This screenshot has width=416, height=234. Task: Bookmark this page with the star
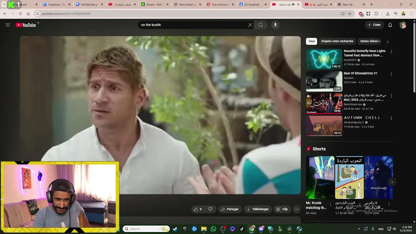pos(350,14)
